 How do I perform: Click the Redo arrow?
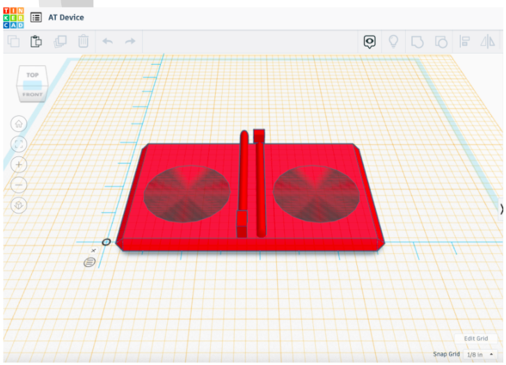(130, 41)
